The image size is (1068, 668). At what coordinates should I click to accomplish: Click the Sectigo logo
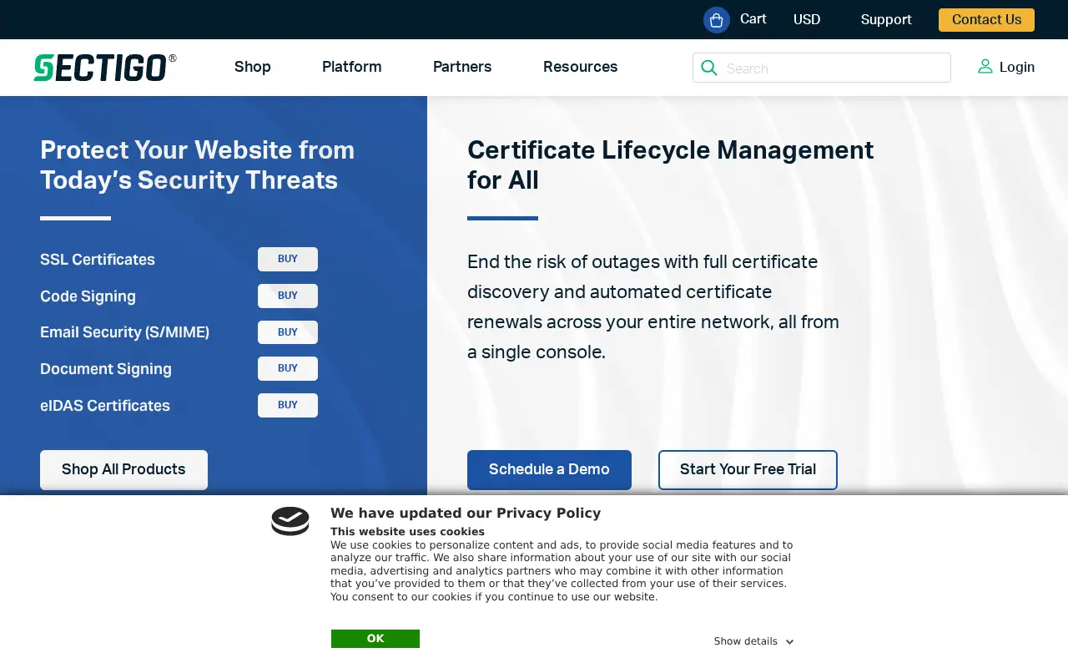coord(105,68)
